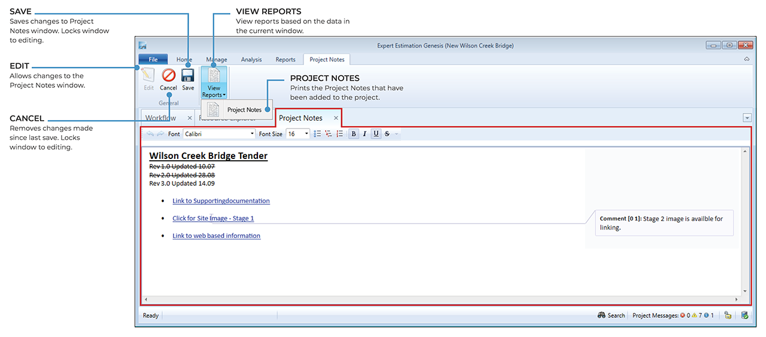Click the bullet list icon
The image size is (766, 337).
317,134
